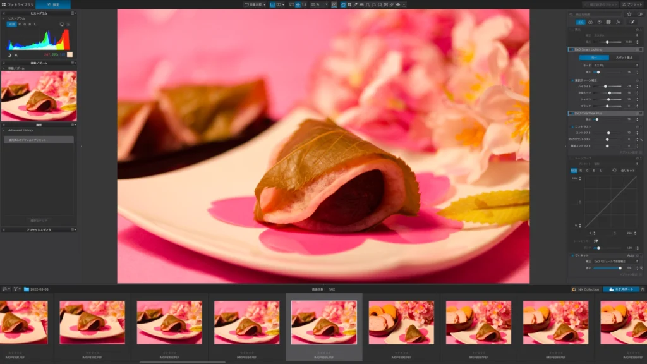Show favorite tools with star icon
647x364 pixels.
[x=629, y=14]
